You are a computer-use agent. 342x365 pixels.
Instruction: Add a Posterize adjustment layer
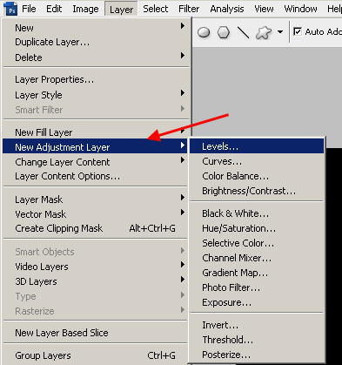[257, 355]
